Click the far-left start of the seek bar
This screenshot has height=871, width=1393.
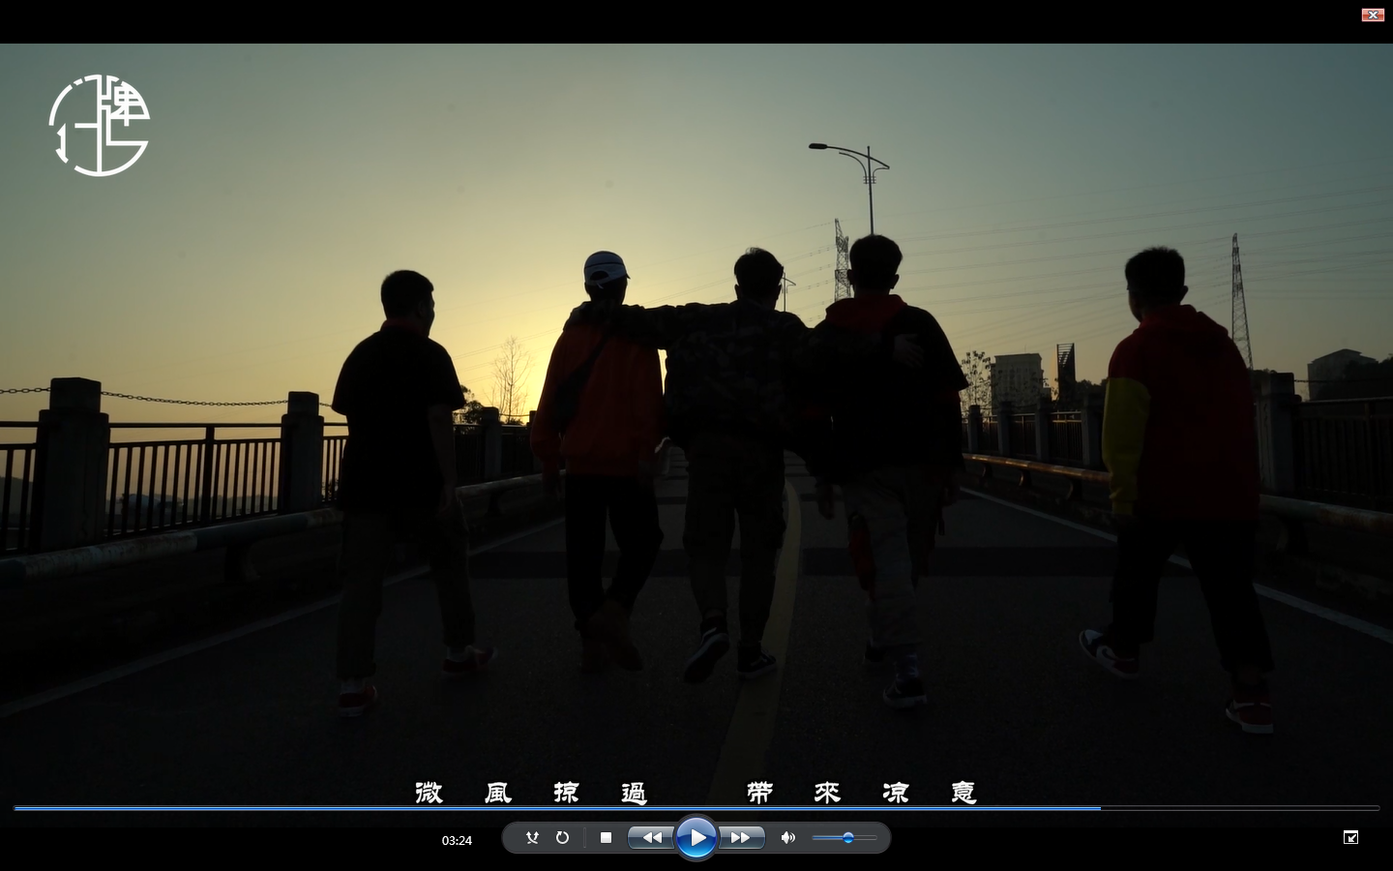17,807
